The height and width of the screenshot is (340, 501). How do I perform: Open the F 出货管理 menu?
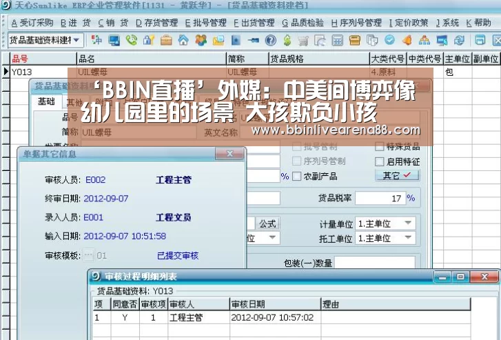pyautogui.click(x=254, y=23)
